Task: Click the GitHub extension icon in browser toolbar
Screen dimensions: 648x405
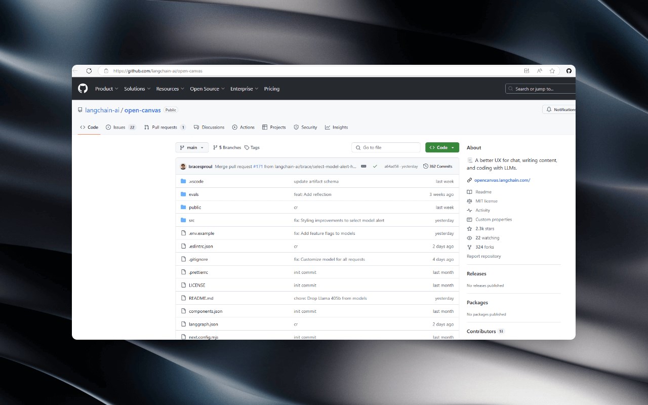Action: (569, 71)
